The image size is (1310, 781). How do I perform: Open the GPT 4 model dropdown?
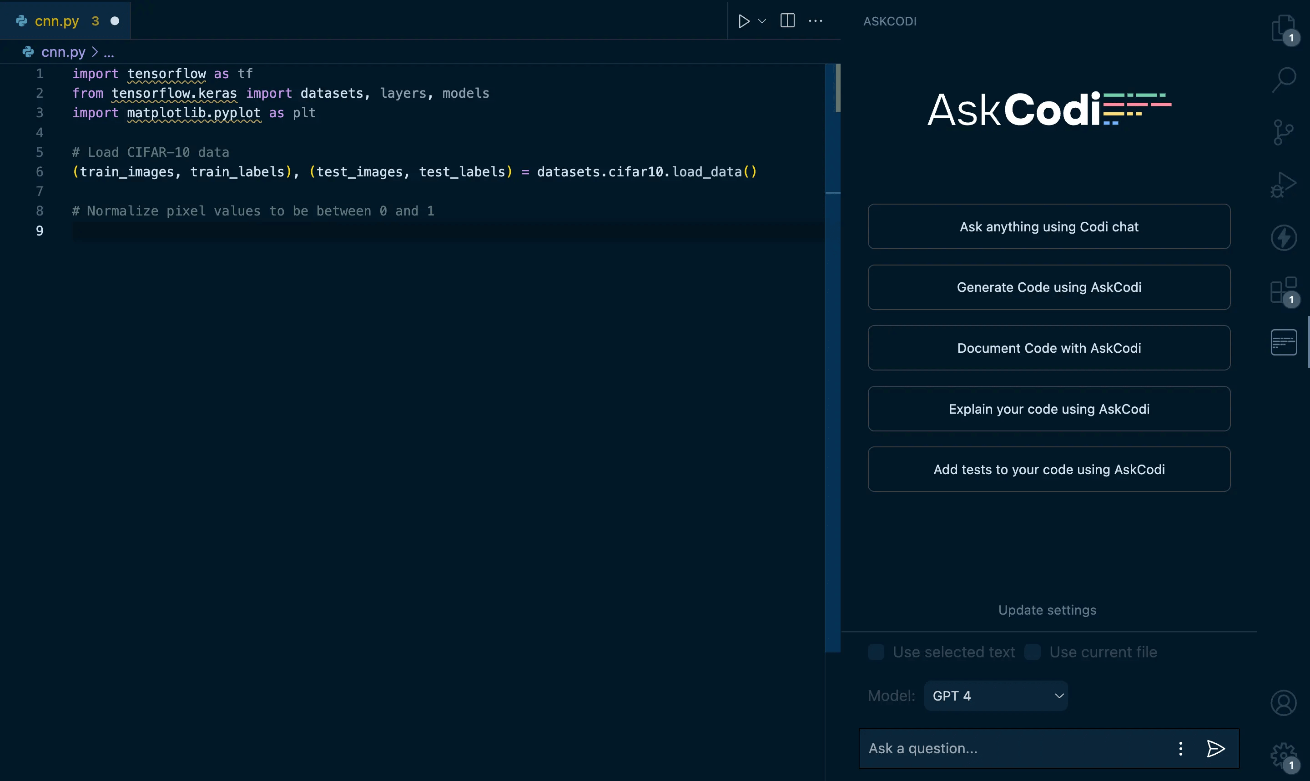(x=996, y=696)
